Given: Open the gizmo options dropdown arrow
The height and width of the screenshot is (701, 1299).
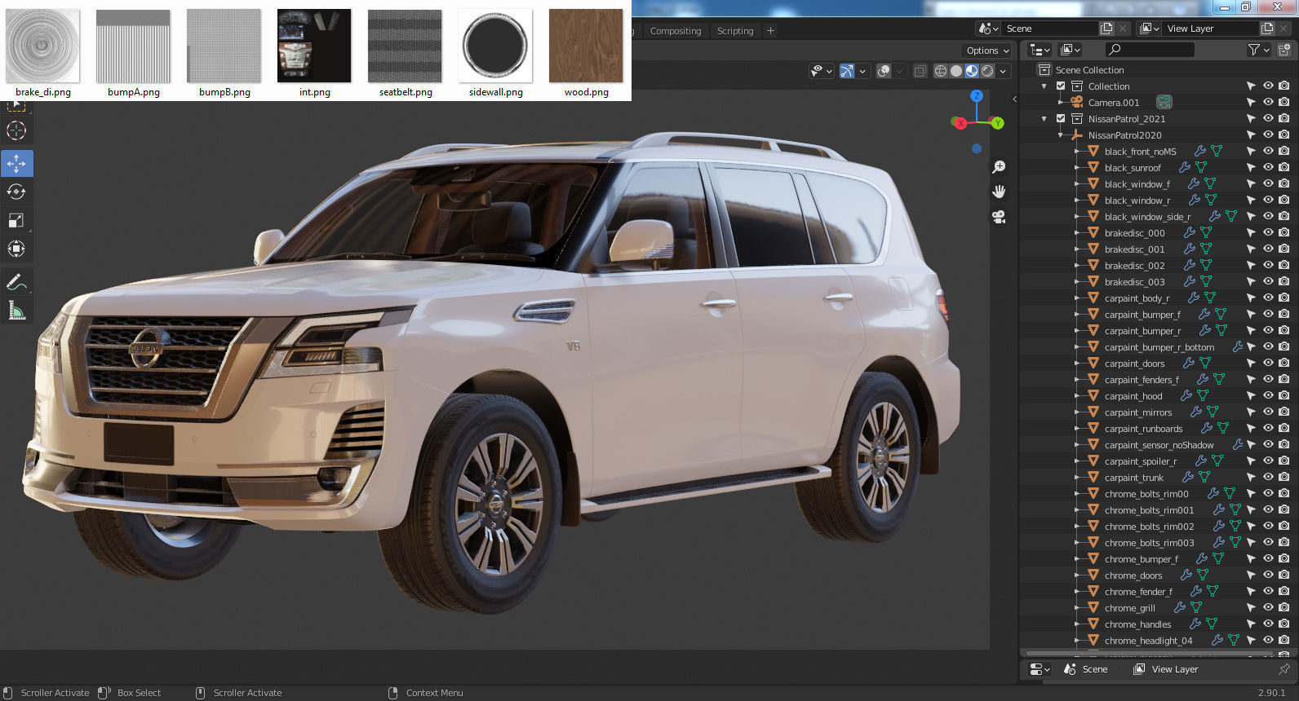Looking at the screenshot, I should click(x=862, y=71).
